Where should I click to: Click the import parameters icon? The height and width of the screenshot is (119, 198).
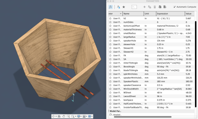pyautogui.click(x=160, y=7)
